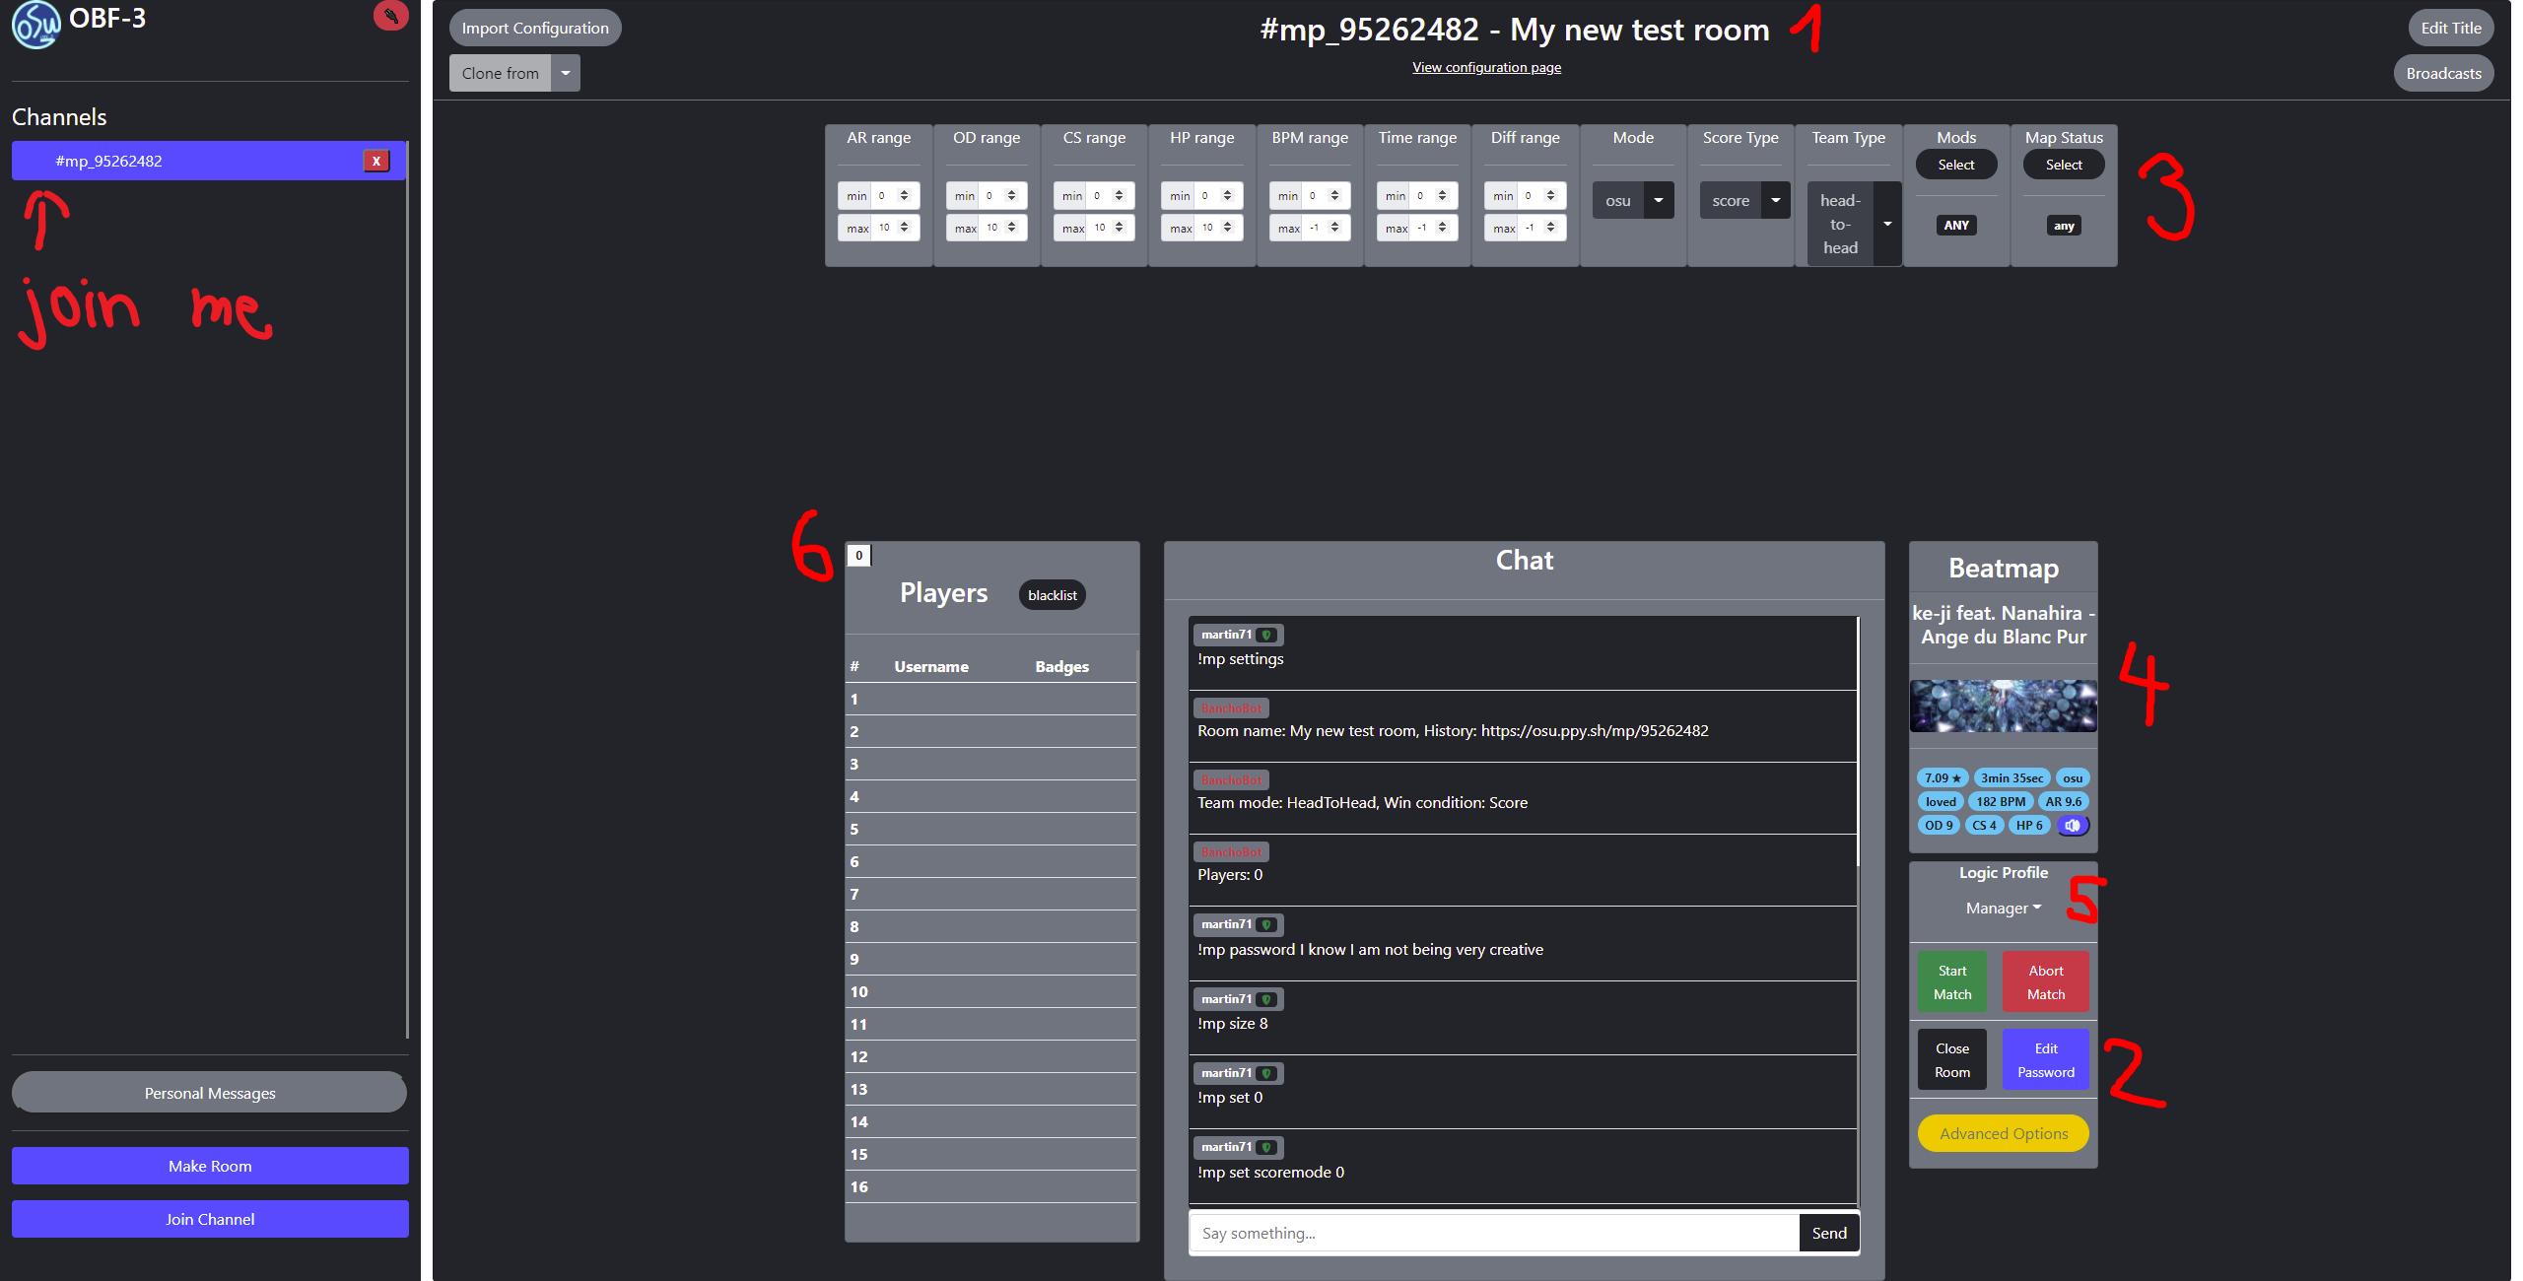Expand the Clone from dropdown arrow
2523x1281 pixels.
(x=566, y=73)
